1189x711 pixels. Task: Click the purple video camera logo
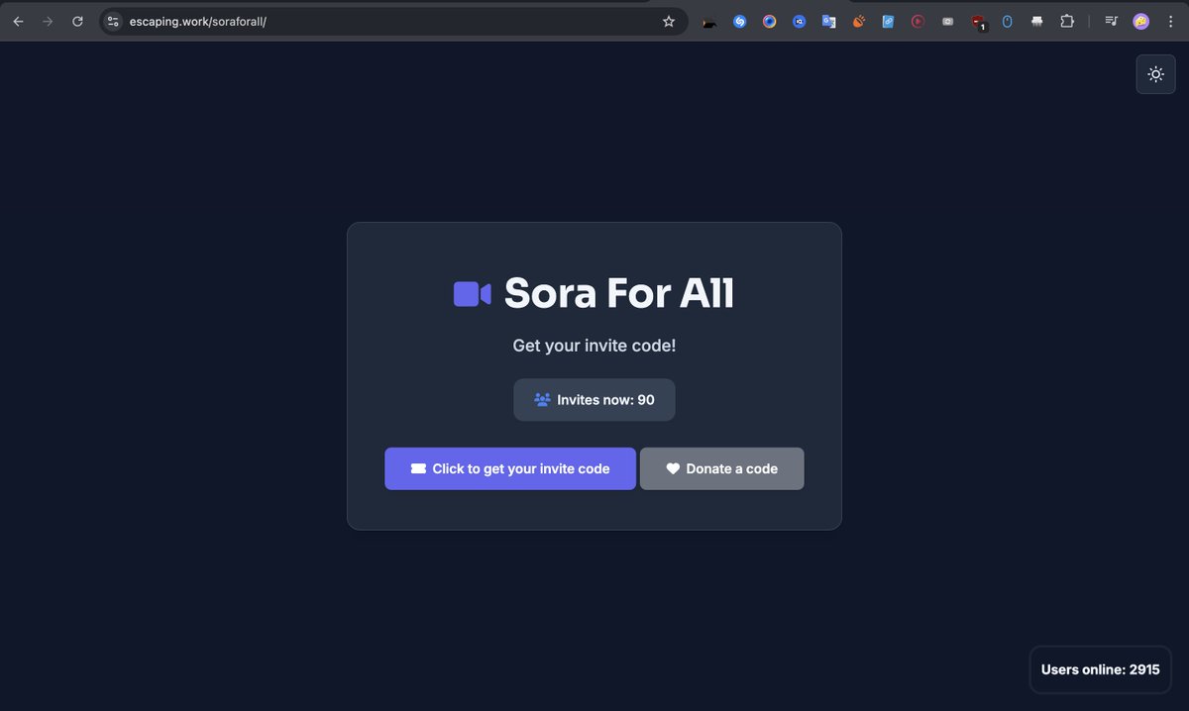coord(472,294)
